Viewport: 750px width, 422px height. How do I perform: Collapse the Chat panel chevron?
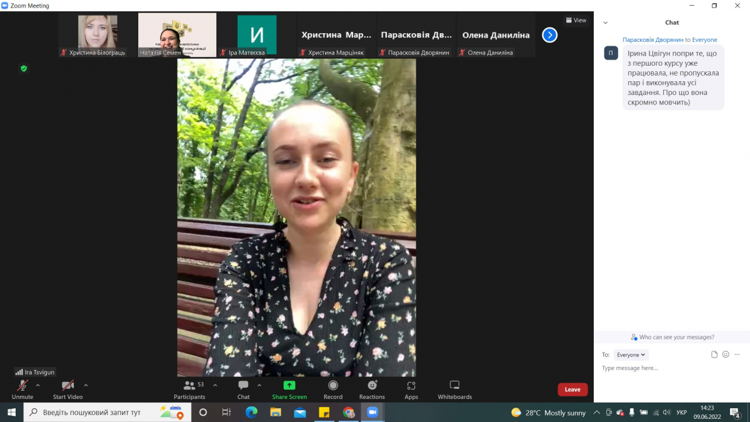coord(605,23)
